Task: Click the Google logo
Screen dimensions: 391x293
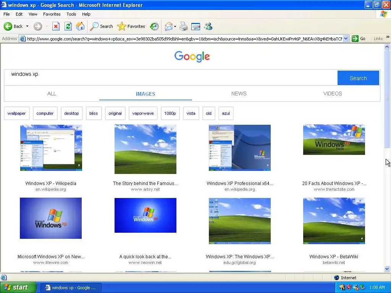Action: coord(192,56)
